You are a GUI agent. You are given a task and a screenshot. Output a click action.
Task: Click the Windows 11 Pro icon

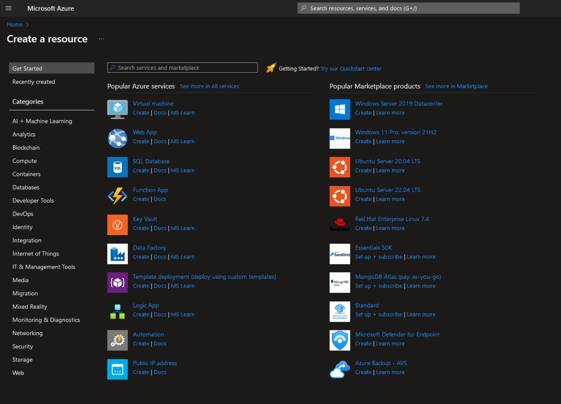click(x=340, y=138)
